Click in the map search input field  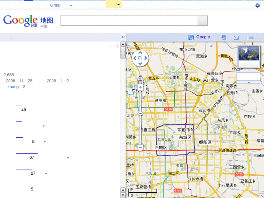(x=129, y=21)
